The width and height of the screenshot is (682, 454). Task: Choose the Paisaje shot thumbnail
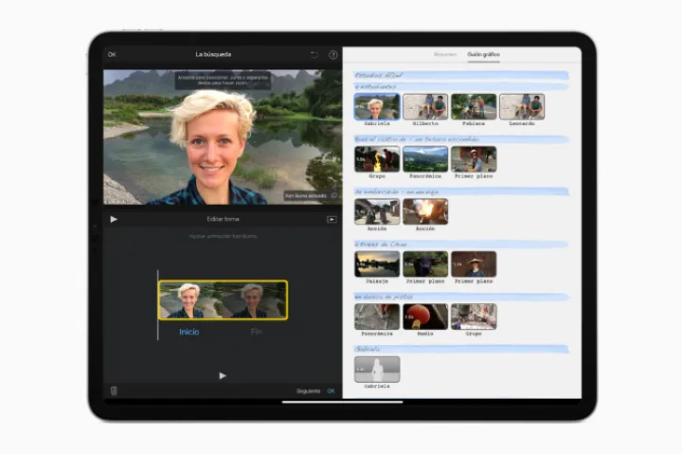pyautogui.click(x=376, y=263)
